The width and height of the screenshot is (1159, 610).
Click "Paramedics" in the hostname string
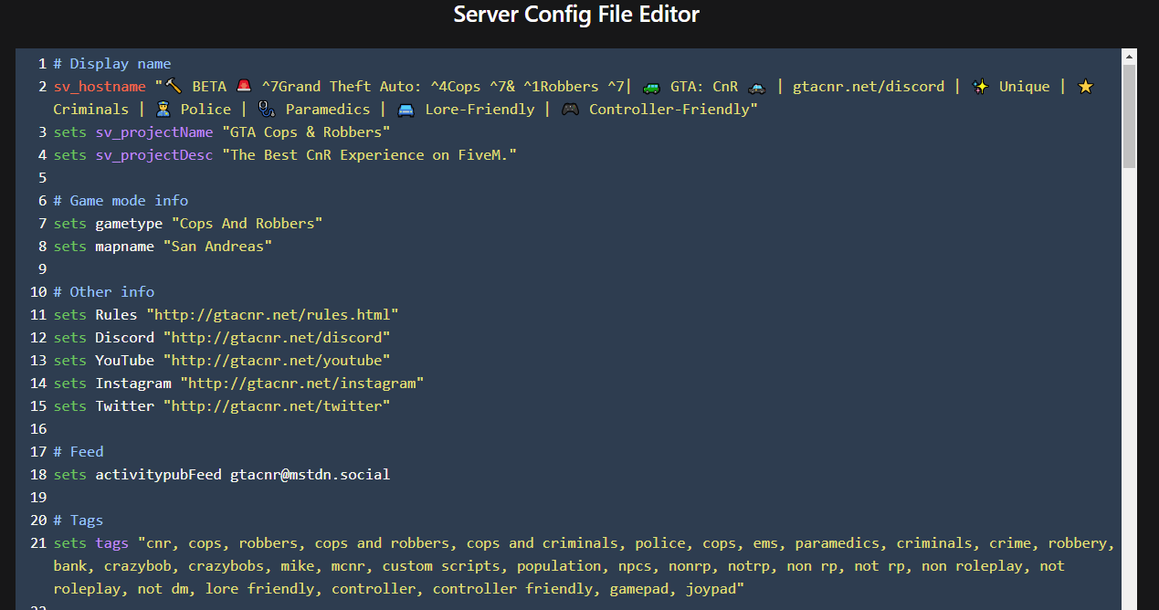[328, 110]
